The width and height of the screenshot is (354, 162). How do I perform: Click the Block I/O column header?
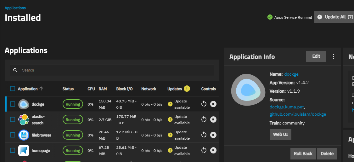pyautogui.click(x=124, y=89)
